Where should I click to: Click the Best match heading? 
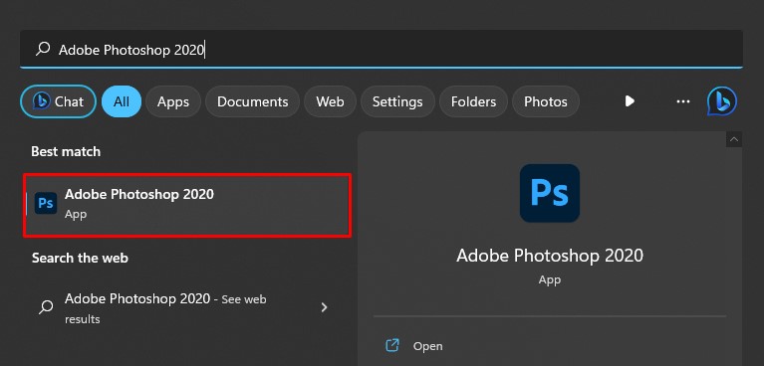click(x=66, y=151)
